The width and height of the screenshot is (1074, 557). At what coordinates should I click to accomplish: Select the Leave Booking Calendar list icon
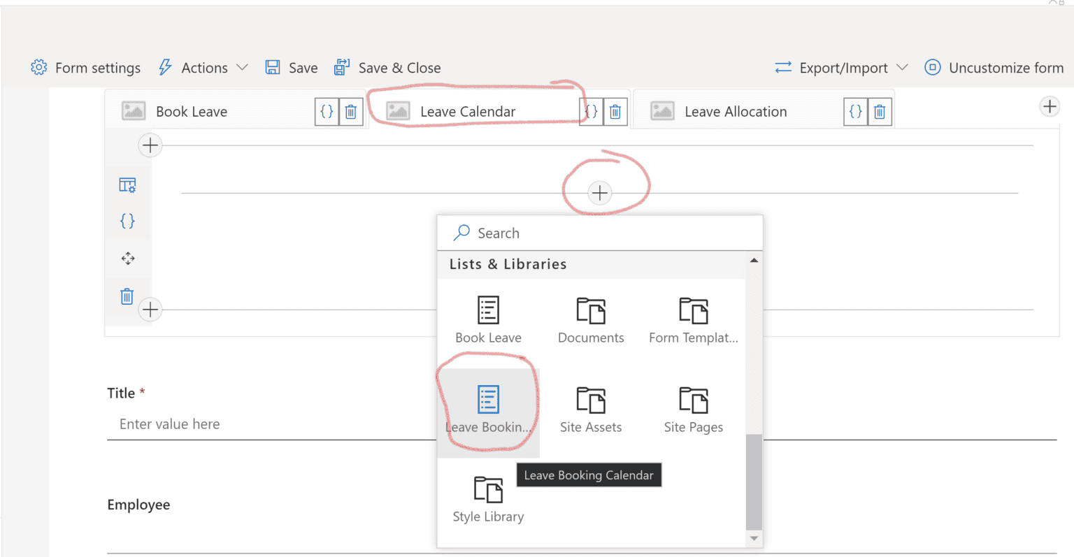487,400
